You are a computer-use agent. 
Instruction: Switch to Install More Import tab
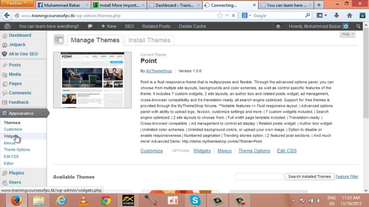(118, 5)
